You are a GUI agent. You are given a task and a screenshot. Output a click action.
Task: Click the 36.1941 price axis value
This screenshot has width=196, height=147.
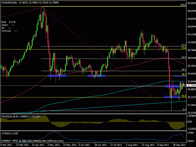[x=192, y=66]
